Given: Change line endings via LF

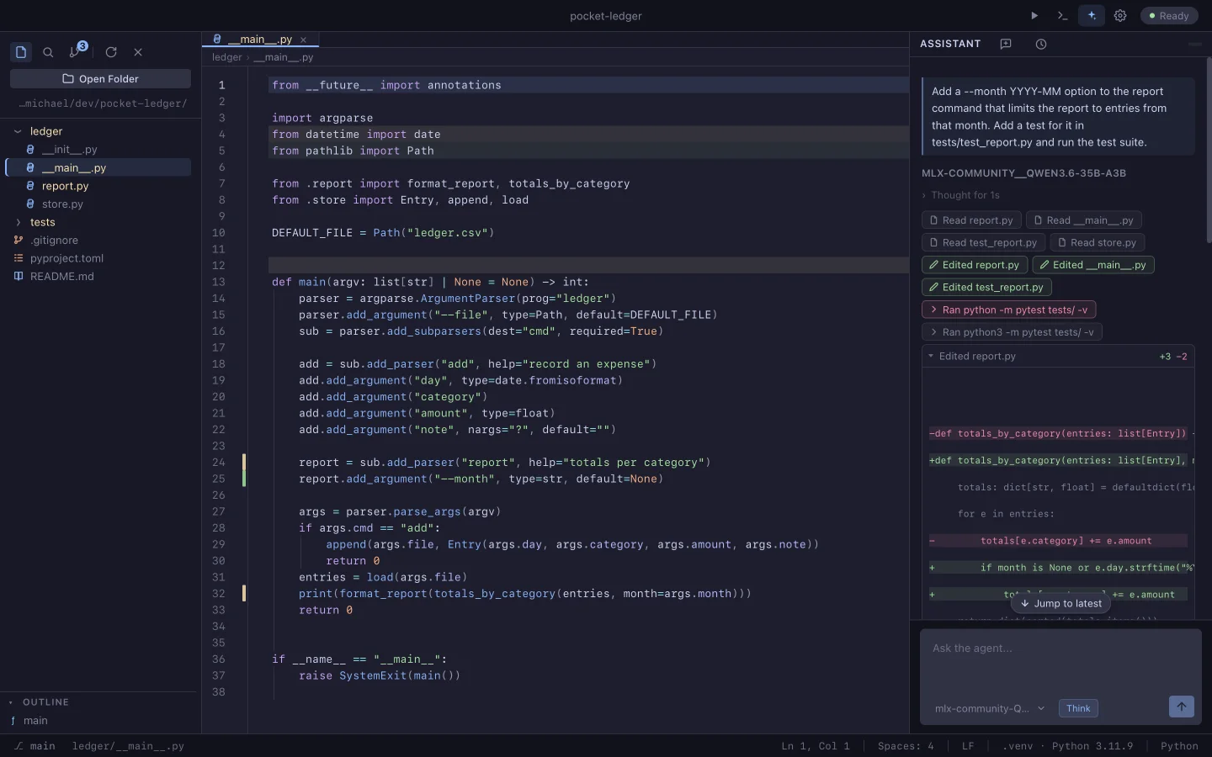Looking at the screenshot, I should tap(968, 746).
